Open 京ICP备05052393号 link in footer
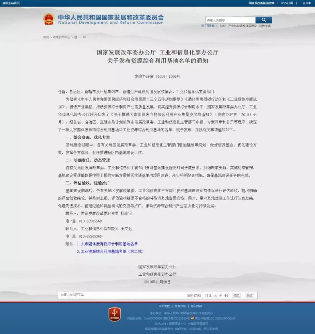This screenshot has width=315, height=334. (x=176, y=318)
